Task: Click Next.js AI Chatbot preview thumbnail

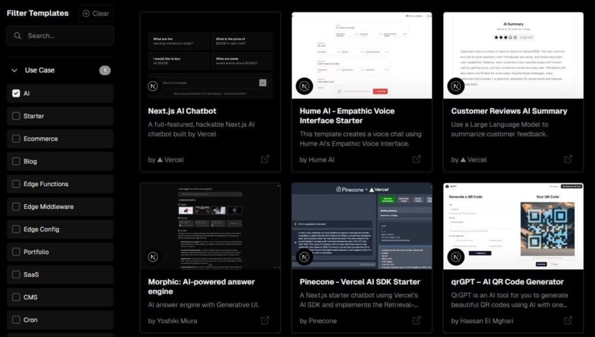Action: tap(210, 56)
